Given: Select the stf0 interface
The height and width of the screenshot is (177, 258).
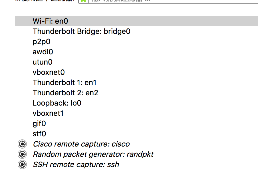Looking at the screenshot, I should (136, 134).
